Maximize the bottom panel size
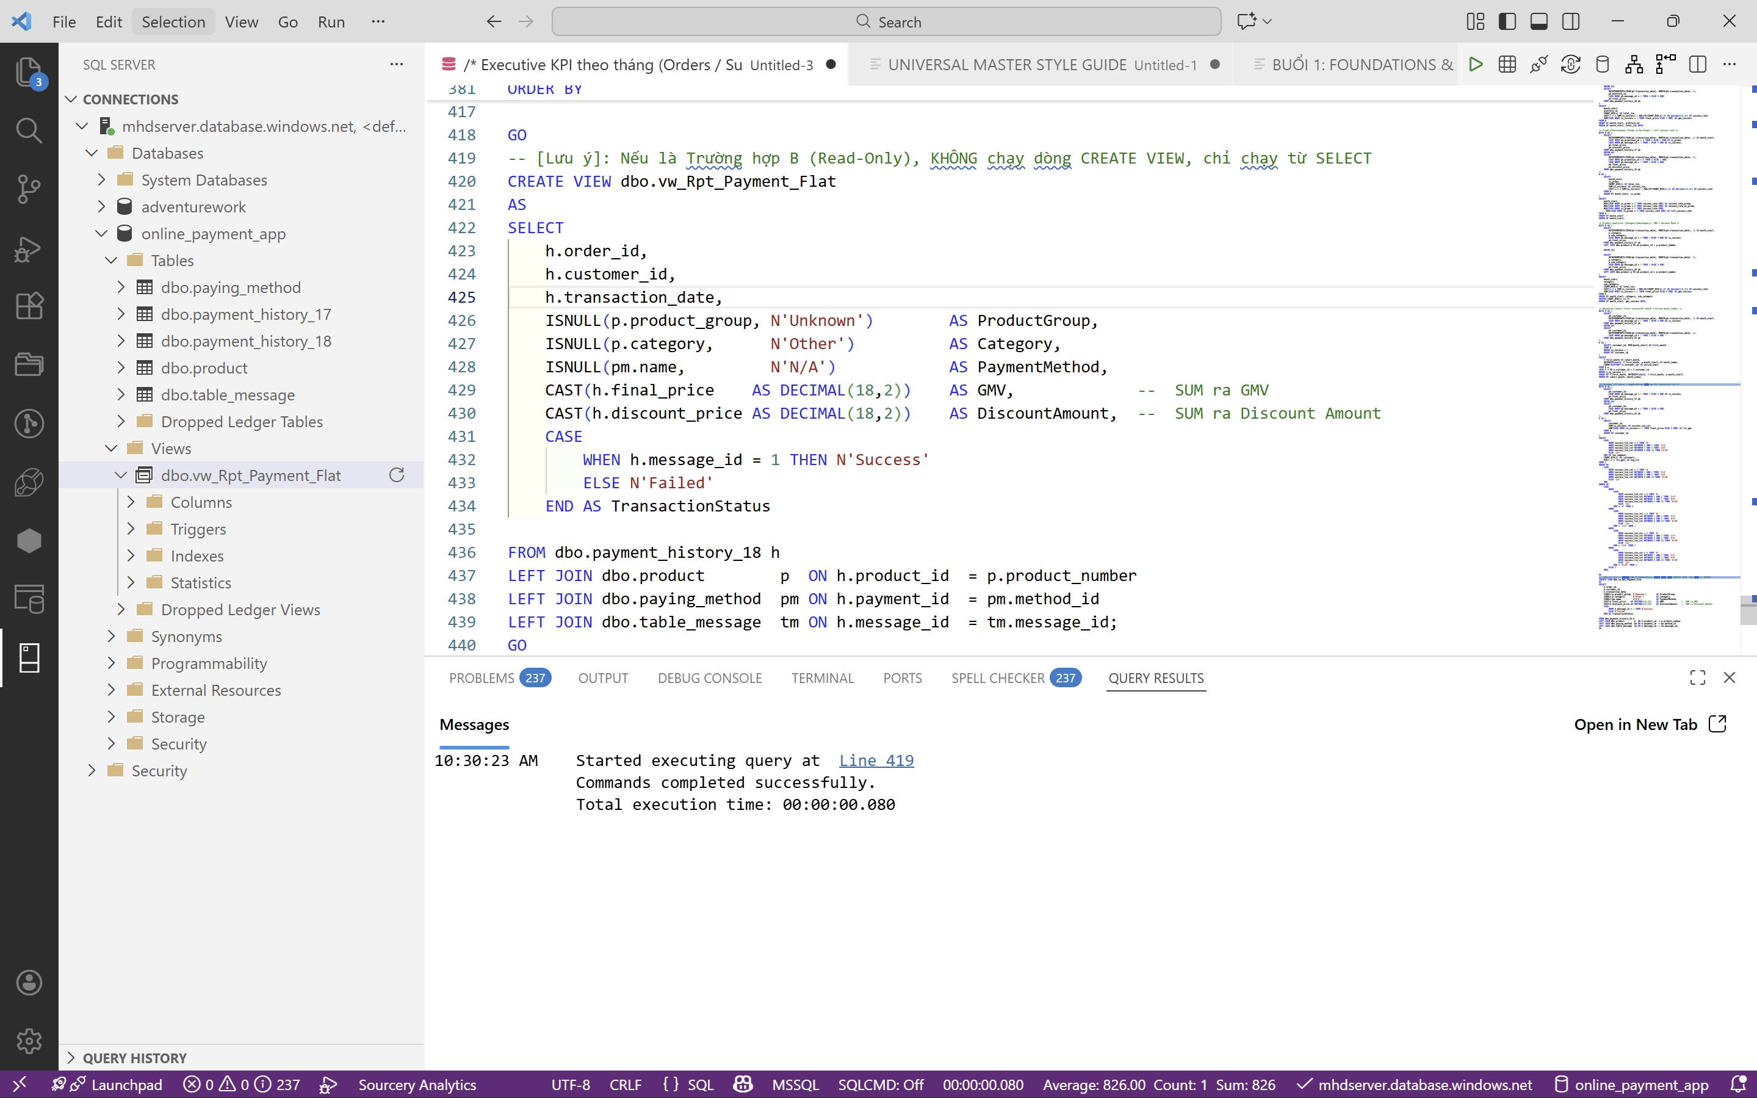 pyautogui.click(x=1697, y=677)
